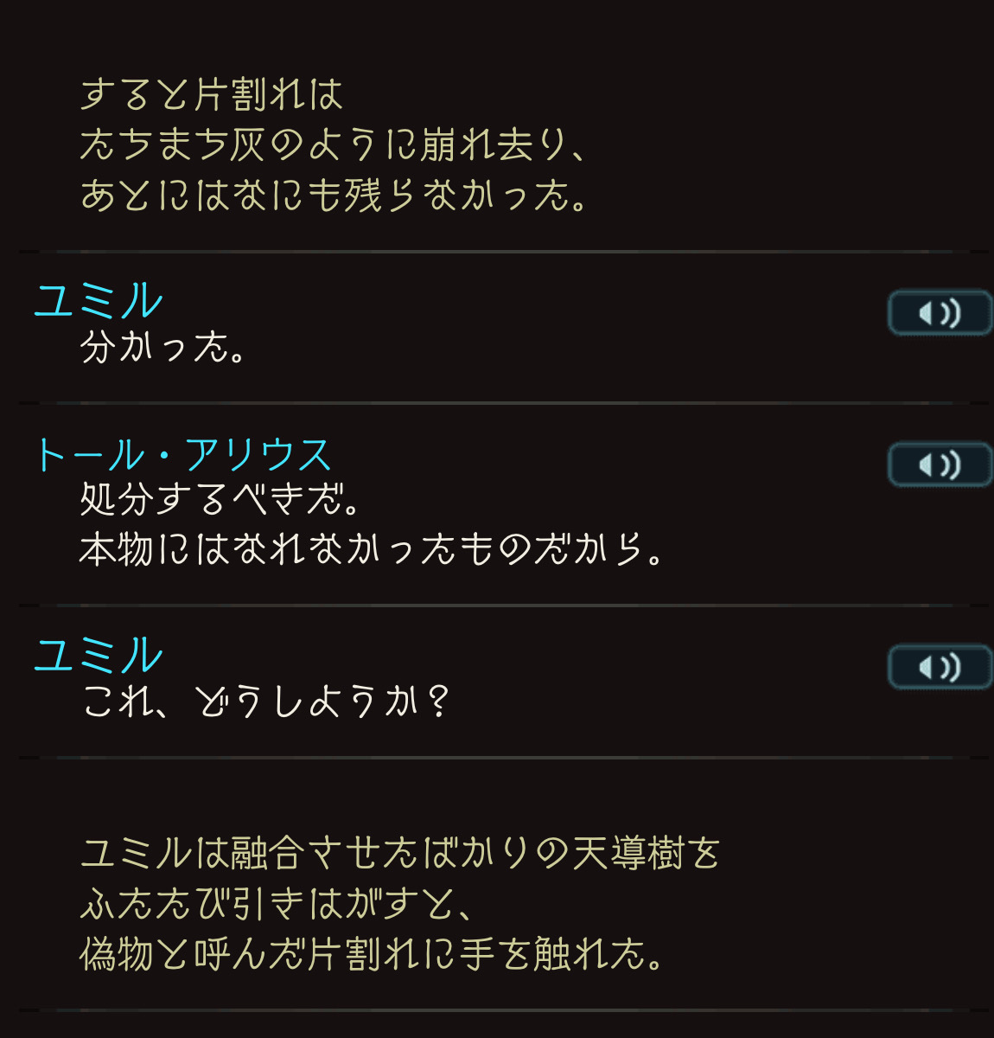Tap the line 処分するべきだ。
The width and height of the screenshot is (994, 1038).
220,498
